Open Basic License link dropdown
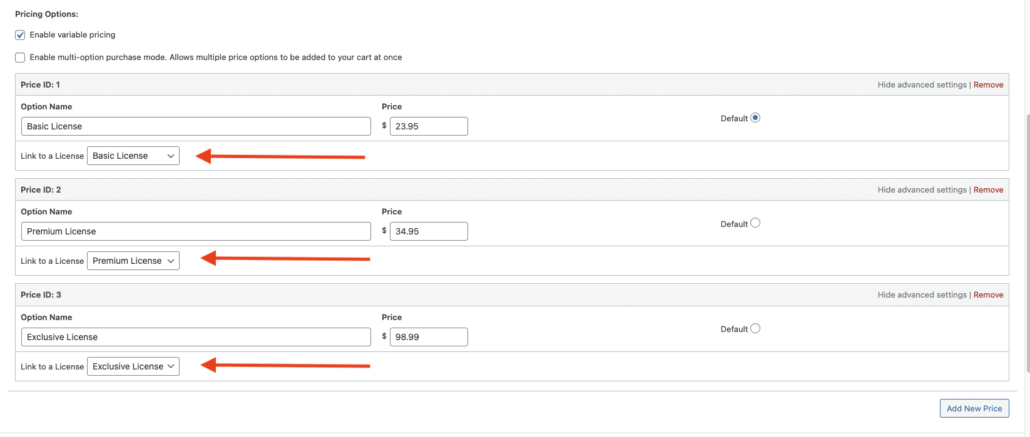This screenshot has width=1030, height=437. (133, 156)
